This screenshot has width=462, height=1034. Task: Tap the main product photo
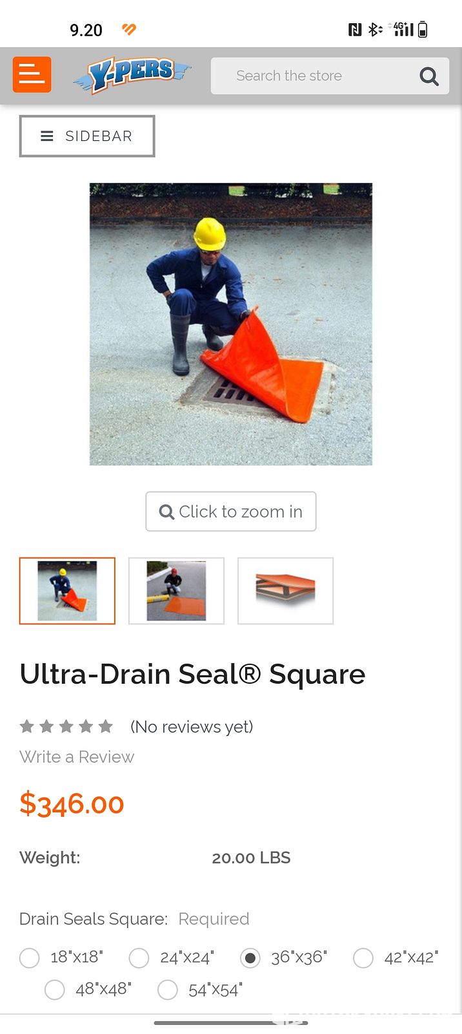click(x=231, y=324)
